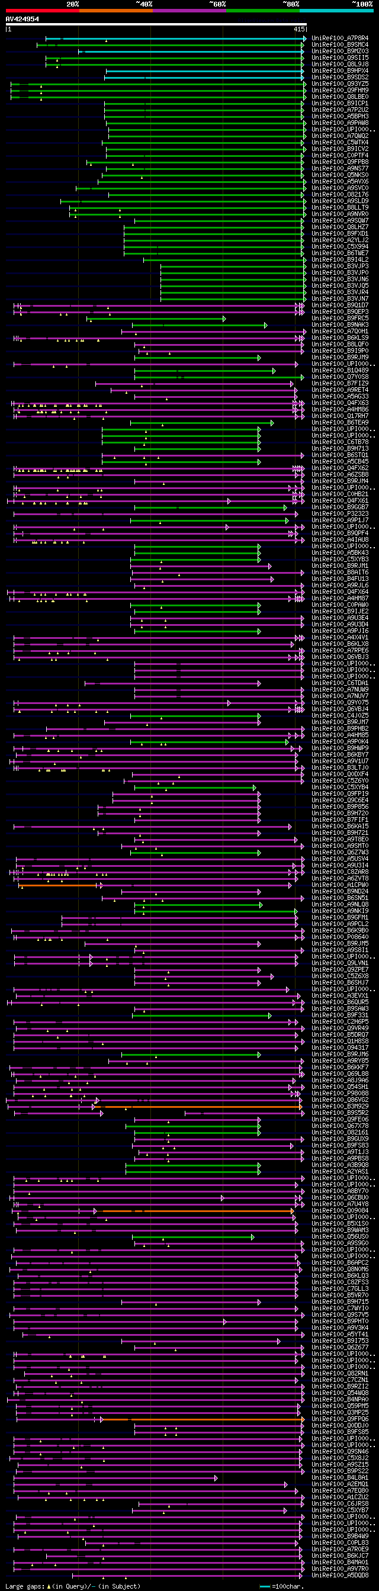The image size is (379, 1591).
Task: Select hit UniRef100_A5AVX6
Action: (x=340, y=182)
